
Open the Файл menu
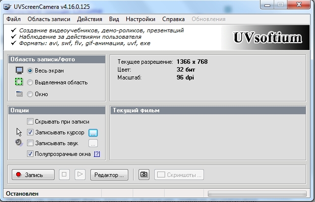coord(13,19)
